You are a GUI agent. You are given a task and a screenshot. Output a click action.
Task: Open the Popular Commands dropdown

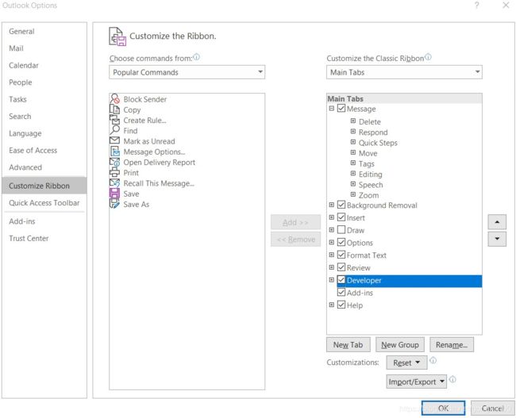coord(187,72)
